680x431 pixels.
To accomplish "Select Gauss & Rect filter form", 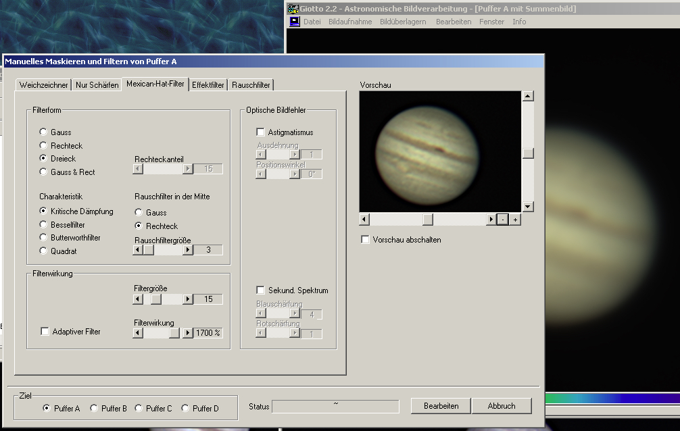I will 67,172.
